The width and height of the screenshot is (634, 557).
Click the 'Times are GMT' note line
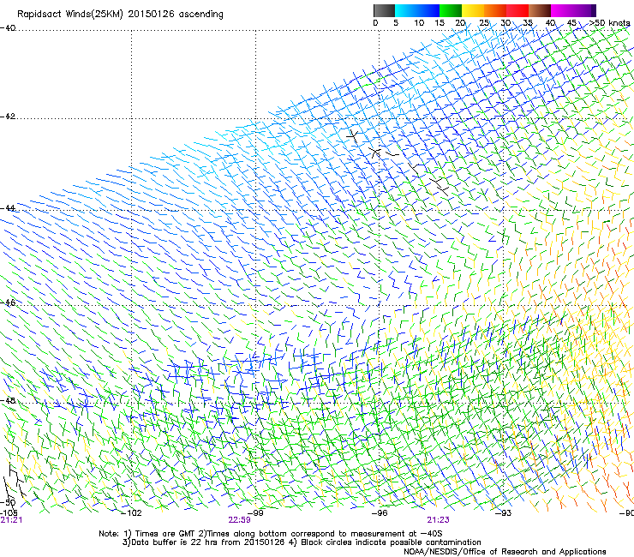(x=271, y=534)
